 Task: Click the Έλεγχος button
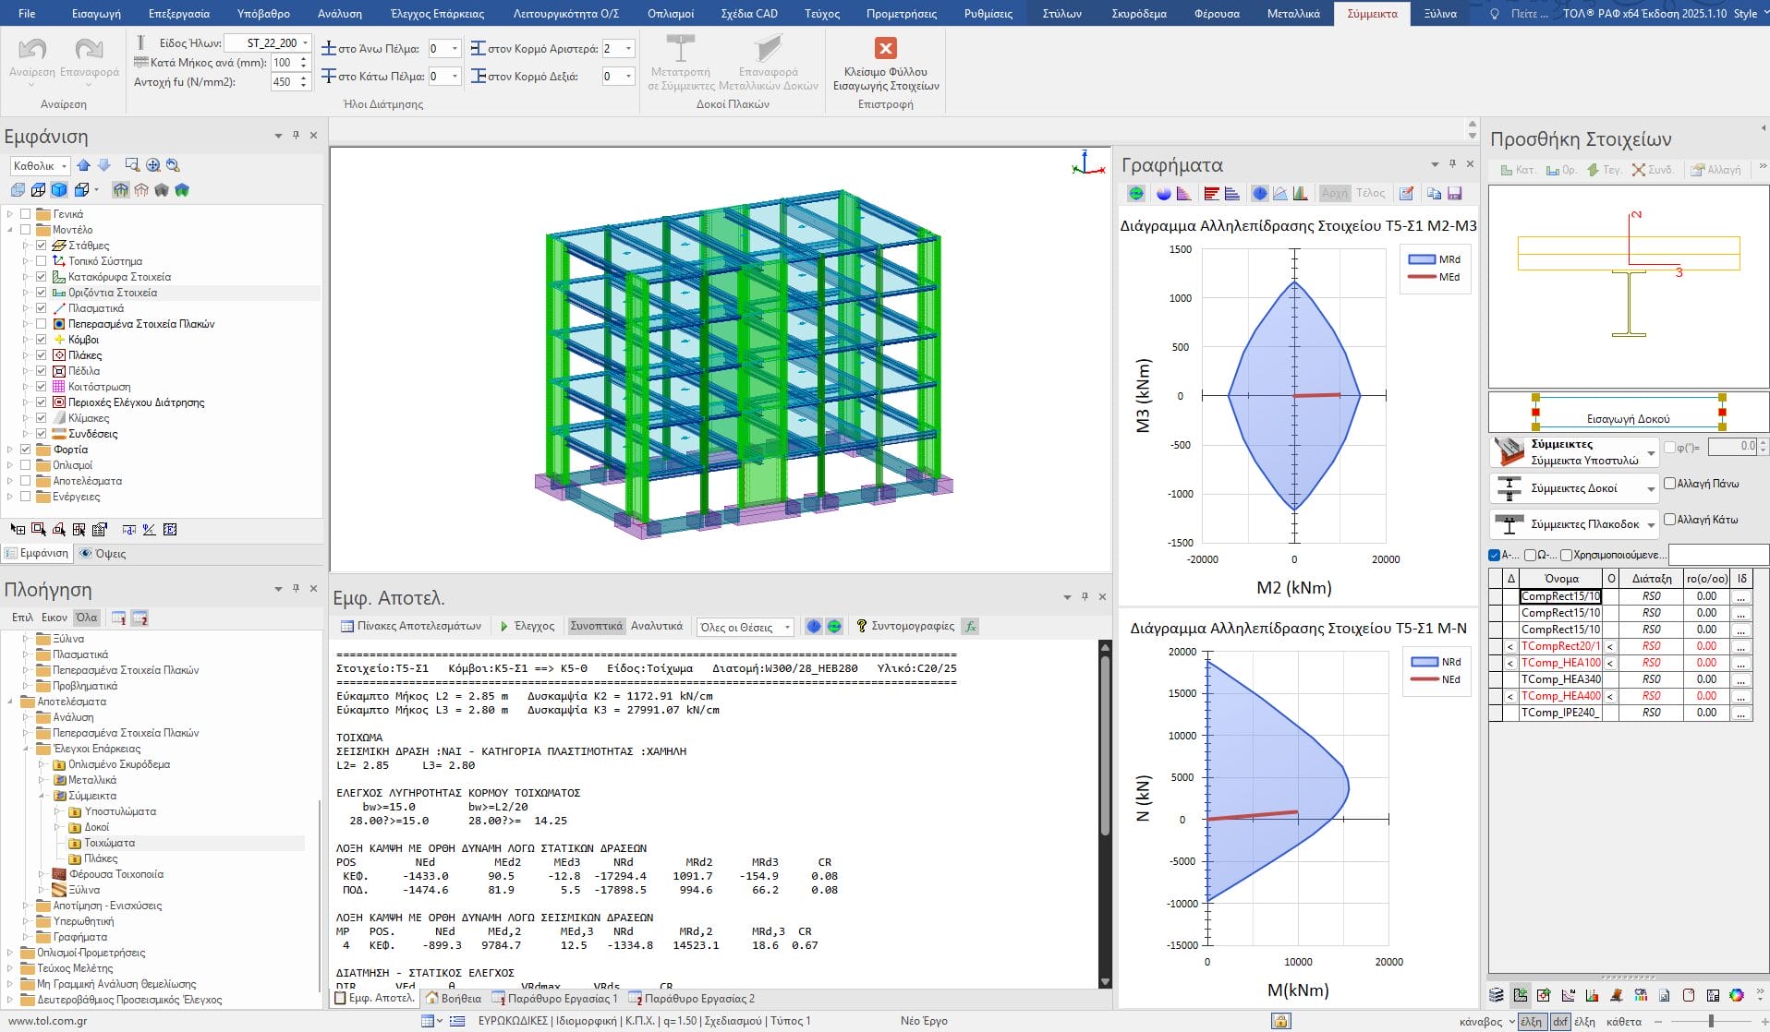point(527,626)
